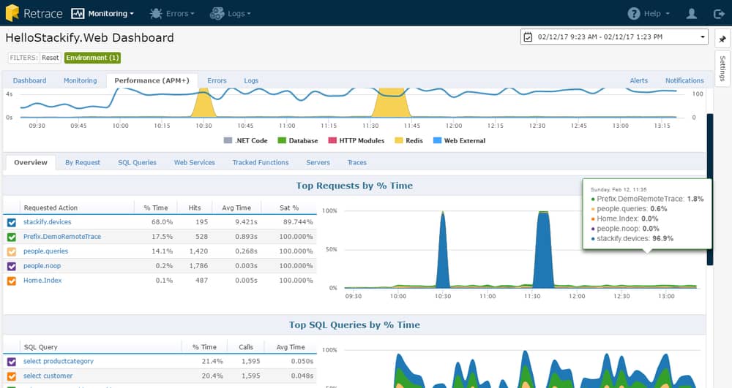Switch to the By Request sub-tab

coord(83,162)
